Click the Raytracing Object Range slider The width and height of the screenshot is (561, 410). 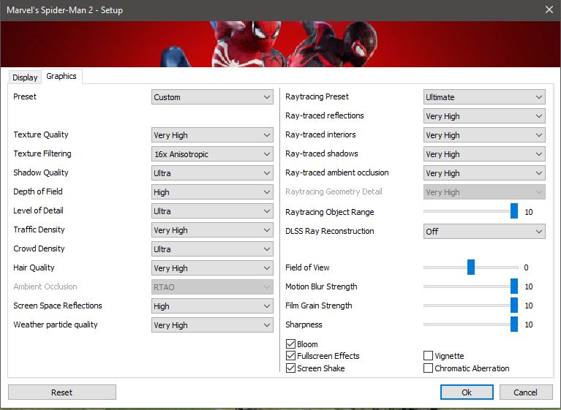470,211
